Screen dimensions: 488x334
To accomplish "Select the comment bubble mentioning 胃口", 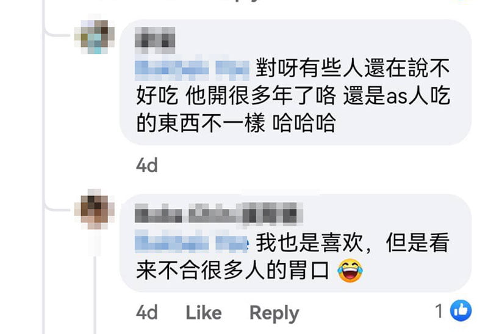I will (295, 243).
